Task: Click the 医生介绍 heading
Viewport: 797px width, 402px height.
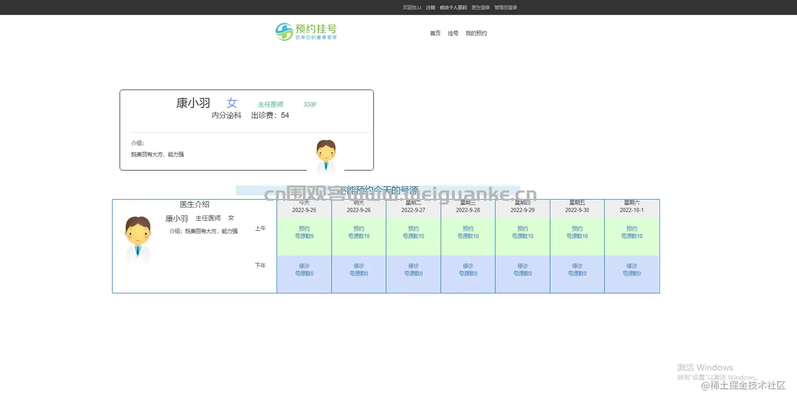Action: tap(195, 204)
